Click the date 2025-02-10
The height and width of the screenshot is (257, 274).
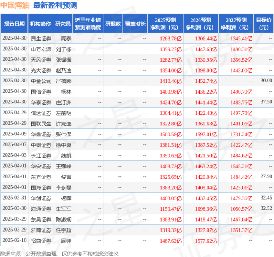14,240
